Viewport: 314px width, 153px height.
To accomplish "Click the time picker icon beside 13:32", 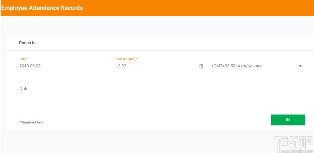I will [201, 66].
